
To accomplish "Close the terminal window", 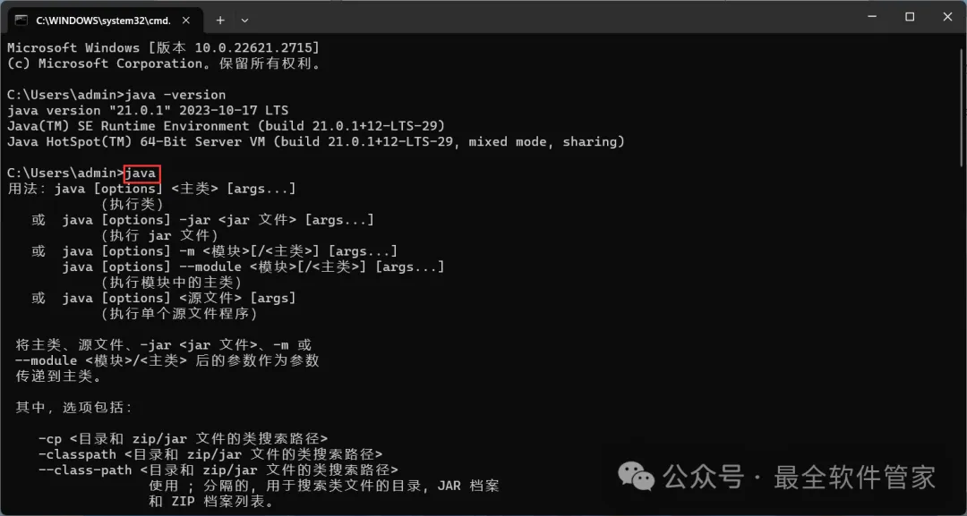I will point(947,17).
